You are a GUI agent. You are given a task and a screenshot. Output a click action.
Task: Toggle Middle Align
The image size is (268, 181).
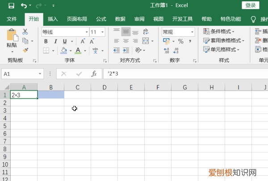point(126,32)
